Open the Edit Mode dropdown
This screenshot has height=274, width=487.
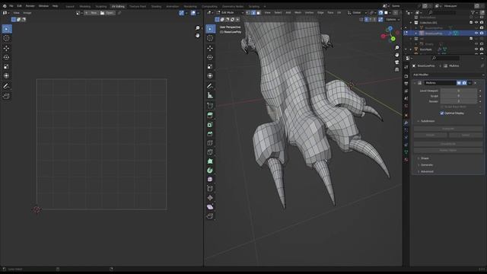coord(230,13)
